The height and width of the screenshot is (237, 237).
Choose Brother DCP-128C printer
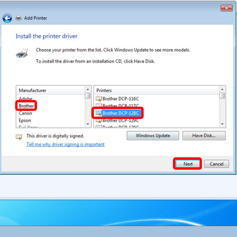120,113
